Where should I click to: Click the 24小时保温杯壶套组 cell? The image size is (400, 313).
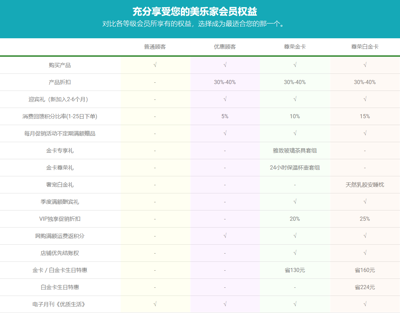coord(295,168)
